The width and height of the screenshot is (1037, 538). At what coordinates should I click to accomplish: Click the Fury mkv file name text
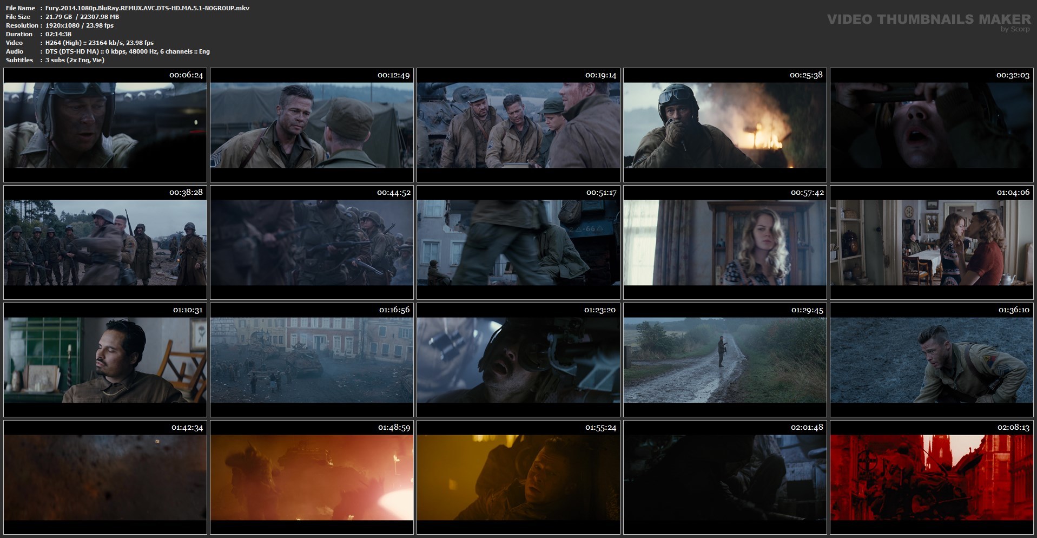147,8
